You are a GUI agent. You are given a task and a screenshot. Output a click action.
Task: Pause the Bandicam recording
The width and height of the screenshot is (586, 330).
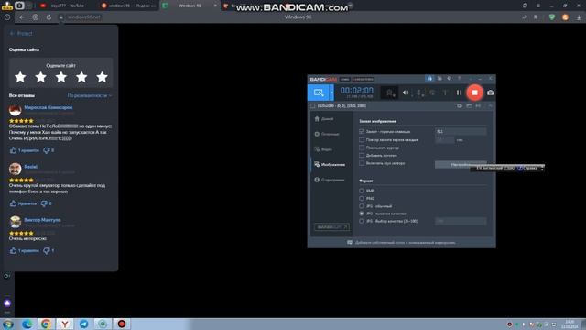[x=459, y=93]
